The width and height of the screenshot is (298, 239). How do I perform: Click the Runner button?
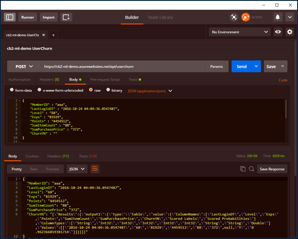tap(28, 17)
